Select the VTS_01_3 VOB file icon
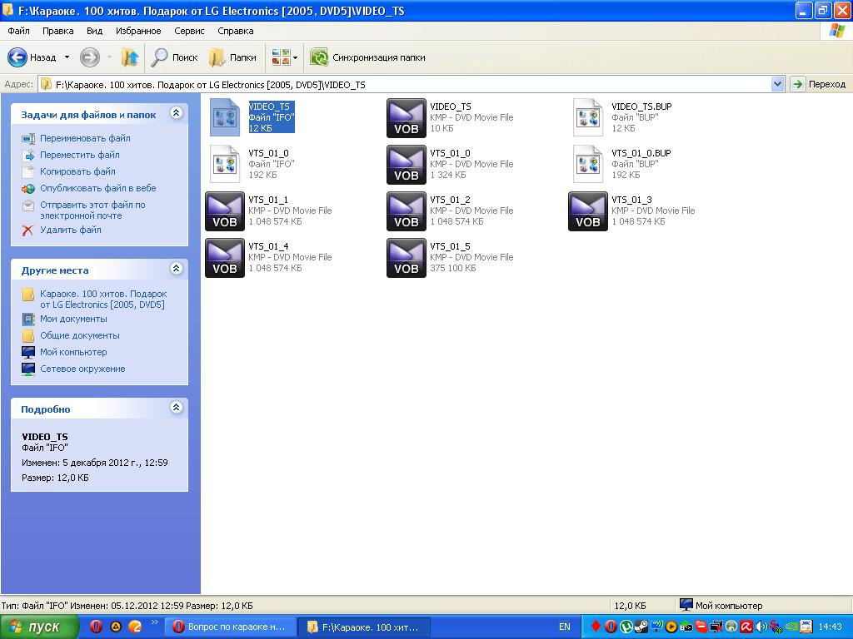Viewport: 853px width, 639px height. click(588, 211)
